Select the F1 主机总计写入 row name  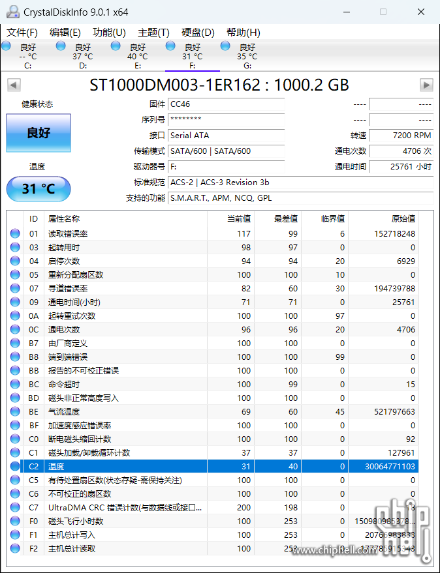pyautogui.click(x=72, y=535)
